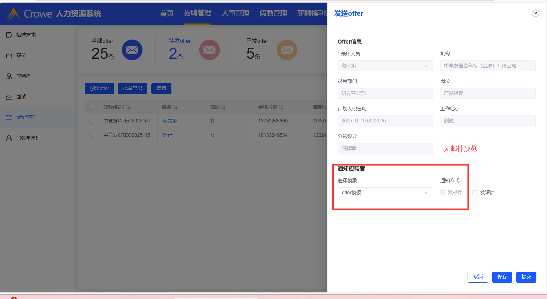This screenshot has width=547, height=299.
Task: Click the 保存 button
Action: pos(502,277)
